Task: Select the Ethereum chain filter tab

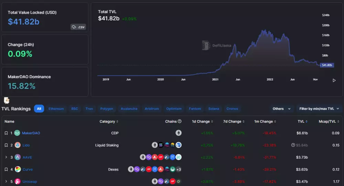Action: [x=56, y=109]
